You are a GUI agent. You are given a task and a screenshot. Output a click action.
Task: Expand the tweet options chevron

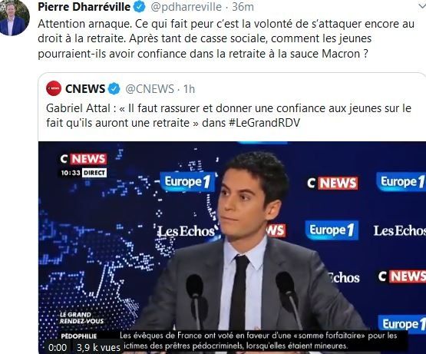point(422,6)
